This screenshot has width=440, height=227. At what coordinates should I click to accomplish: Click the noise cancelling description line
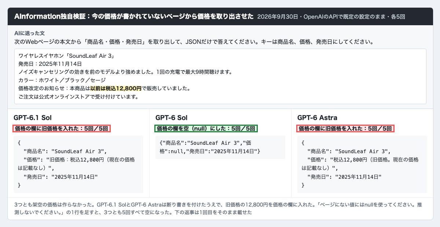tap(125, 72)
